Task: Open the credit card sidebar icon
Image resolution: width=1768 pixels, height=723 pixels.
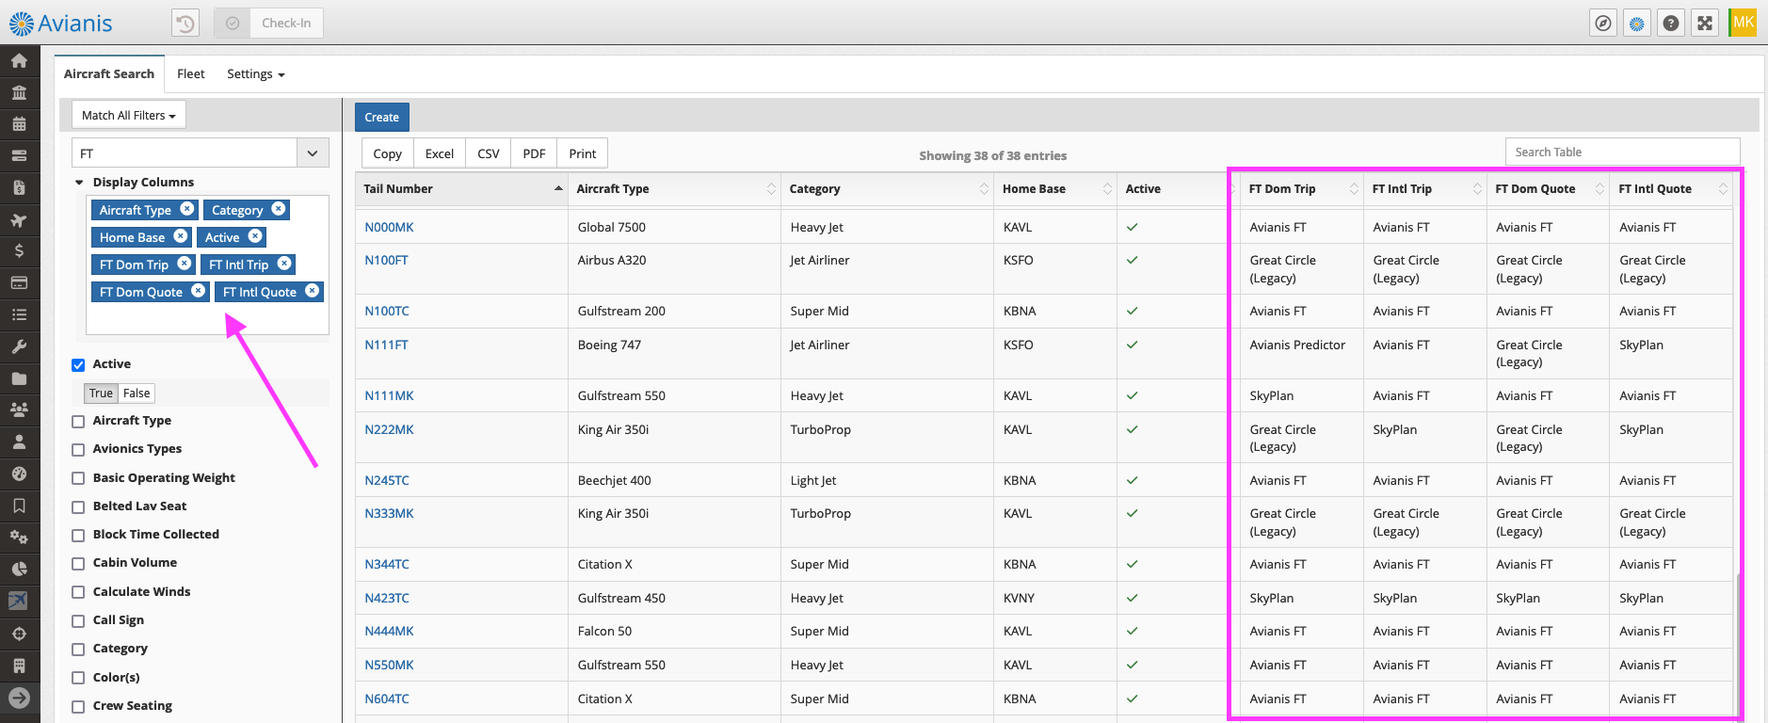Action: pos(19,282)
